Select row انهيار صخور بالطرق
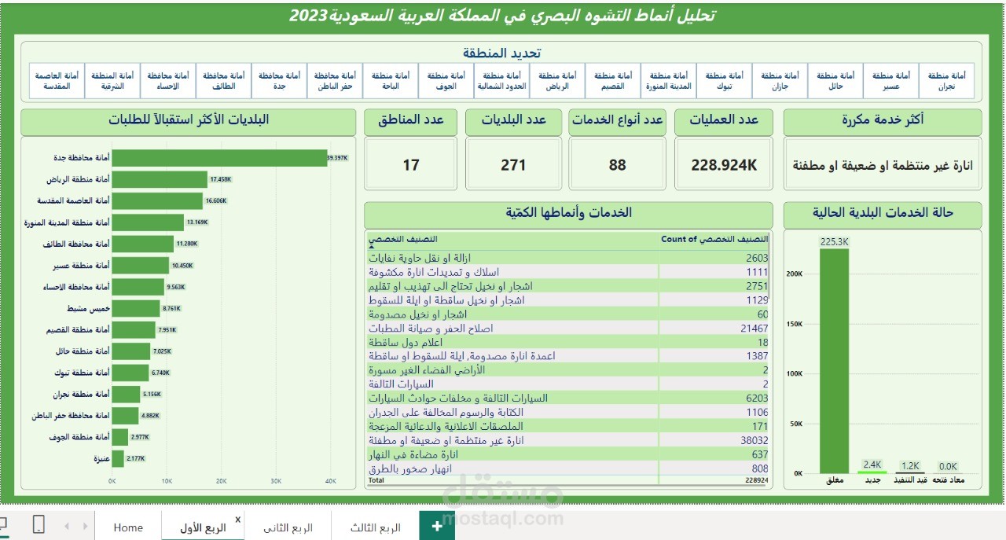The image size is (1006, 540). pyautogui.click(x=568, y=468)
